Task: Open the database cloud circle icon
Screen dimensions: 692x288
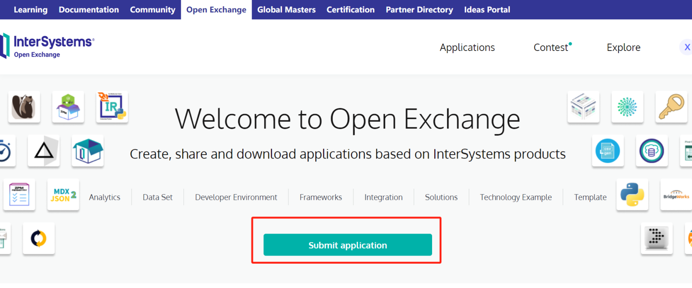Action: coord(651,151)
